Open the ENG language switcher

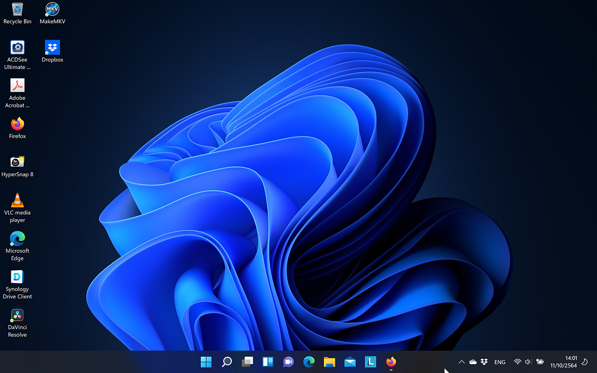500,362
